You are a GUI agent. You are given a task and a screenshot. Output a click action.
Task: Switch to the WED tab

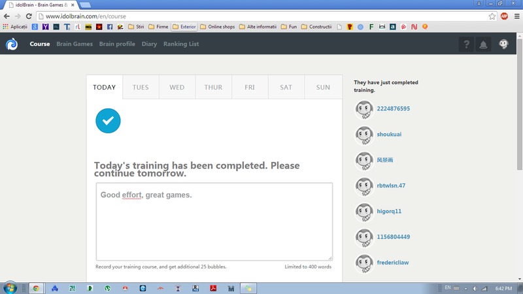tap(177, 88)
